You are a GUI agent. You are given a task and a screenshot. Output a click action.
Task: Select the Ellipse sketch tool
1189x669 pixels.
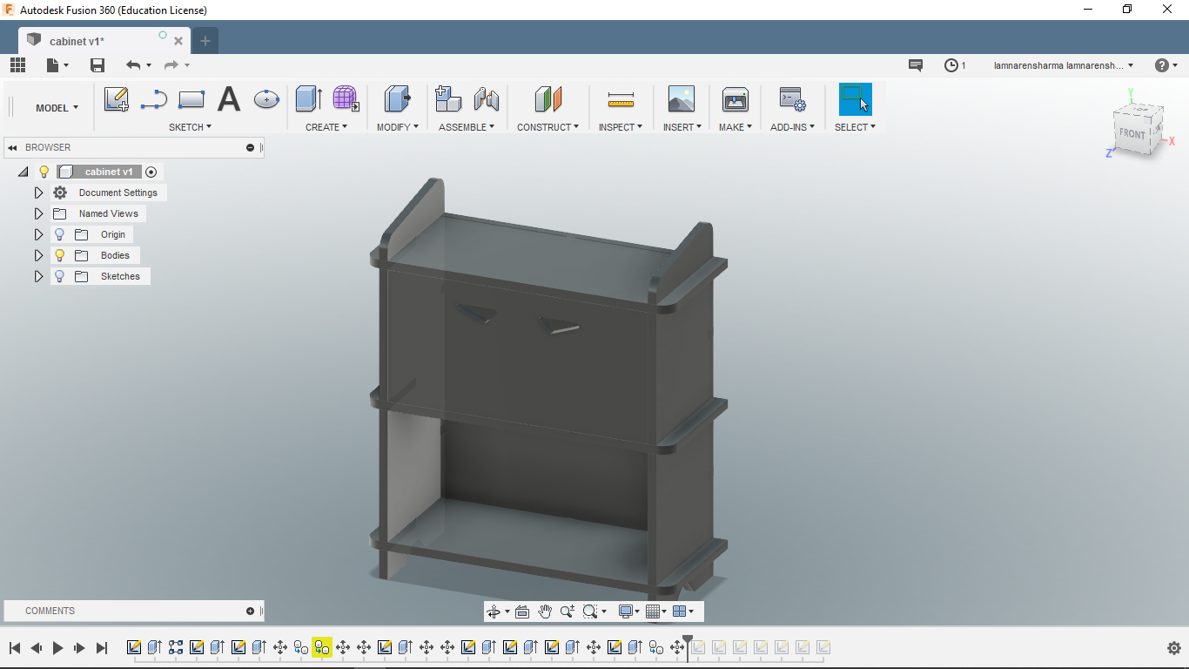pos(266,99)
